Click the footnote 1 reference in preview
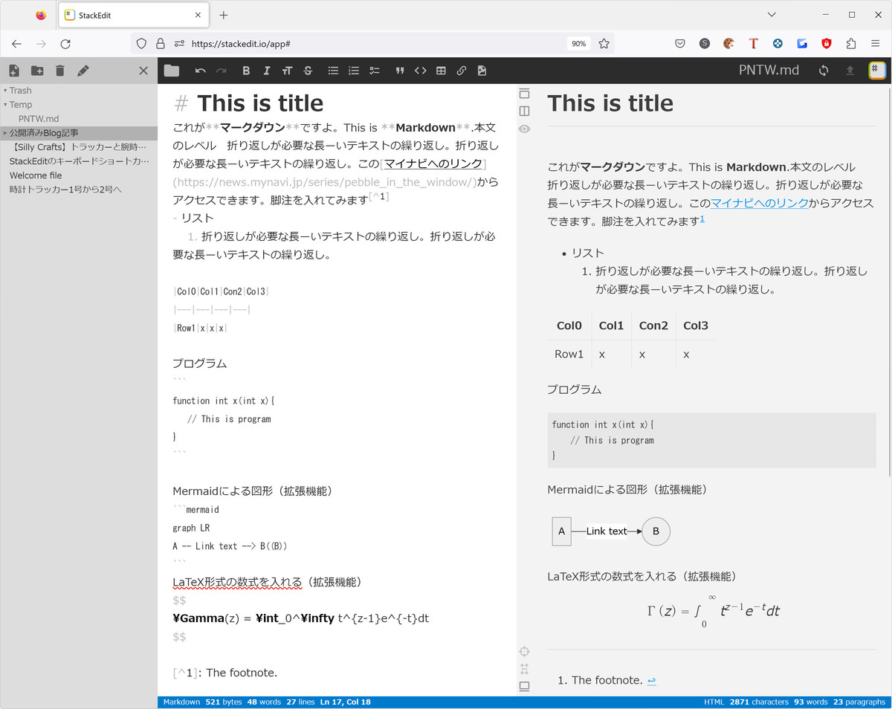The height and width of the screenshot is (709, 892). (702, 218)
